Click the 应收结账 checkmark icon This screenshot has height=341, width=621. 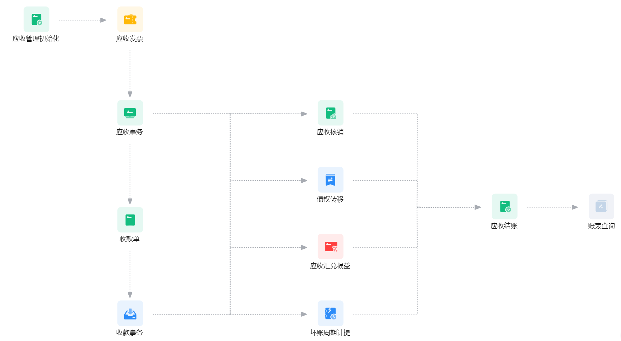[505, 206]
